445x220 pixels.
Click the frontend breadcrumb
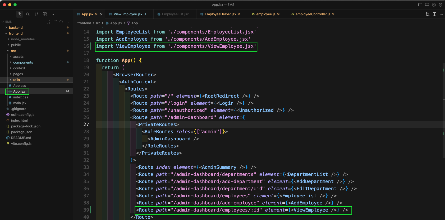84,23
